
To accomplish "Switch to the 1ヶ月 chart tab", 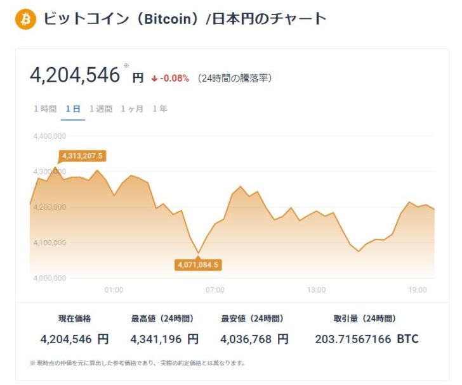I will click(132, 109).
